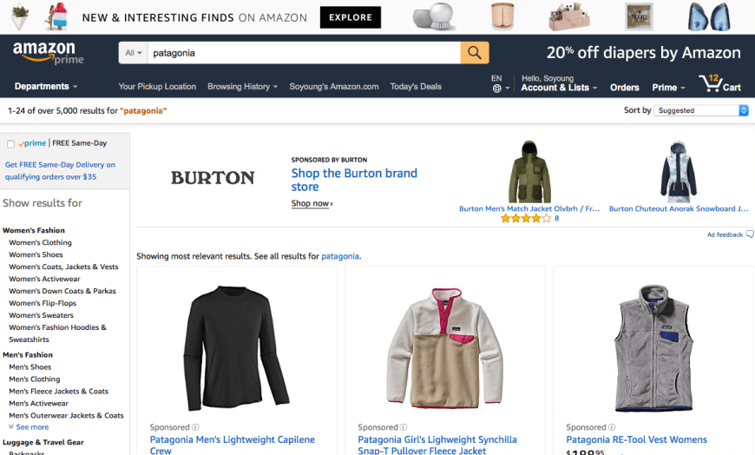755x455 pixels.
Task: Click in the search field containing patagonia
Action: (304, 53)
